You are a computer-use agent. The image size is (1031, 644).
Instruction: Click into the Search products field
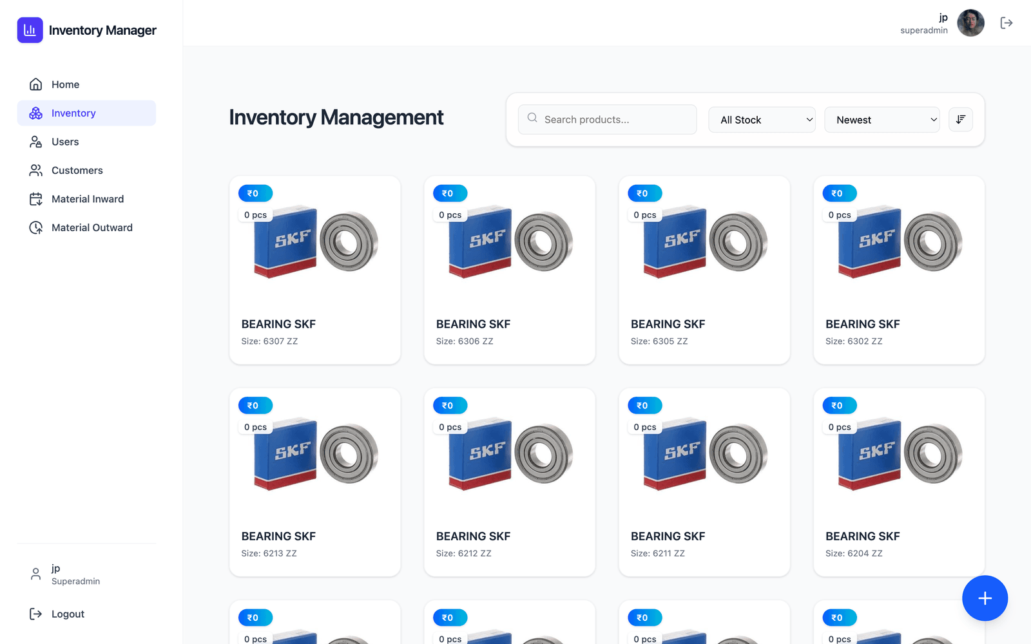pos(607,120)
